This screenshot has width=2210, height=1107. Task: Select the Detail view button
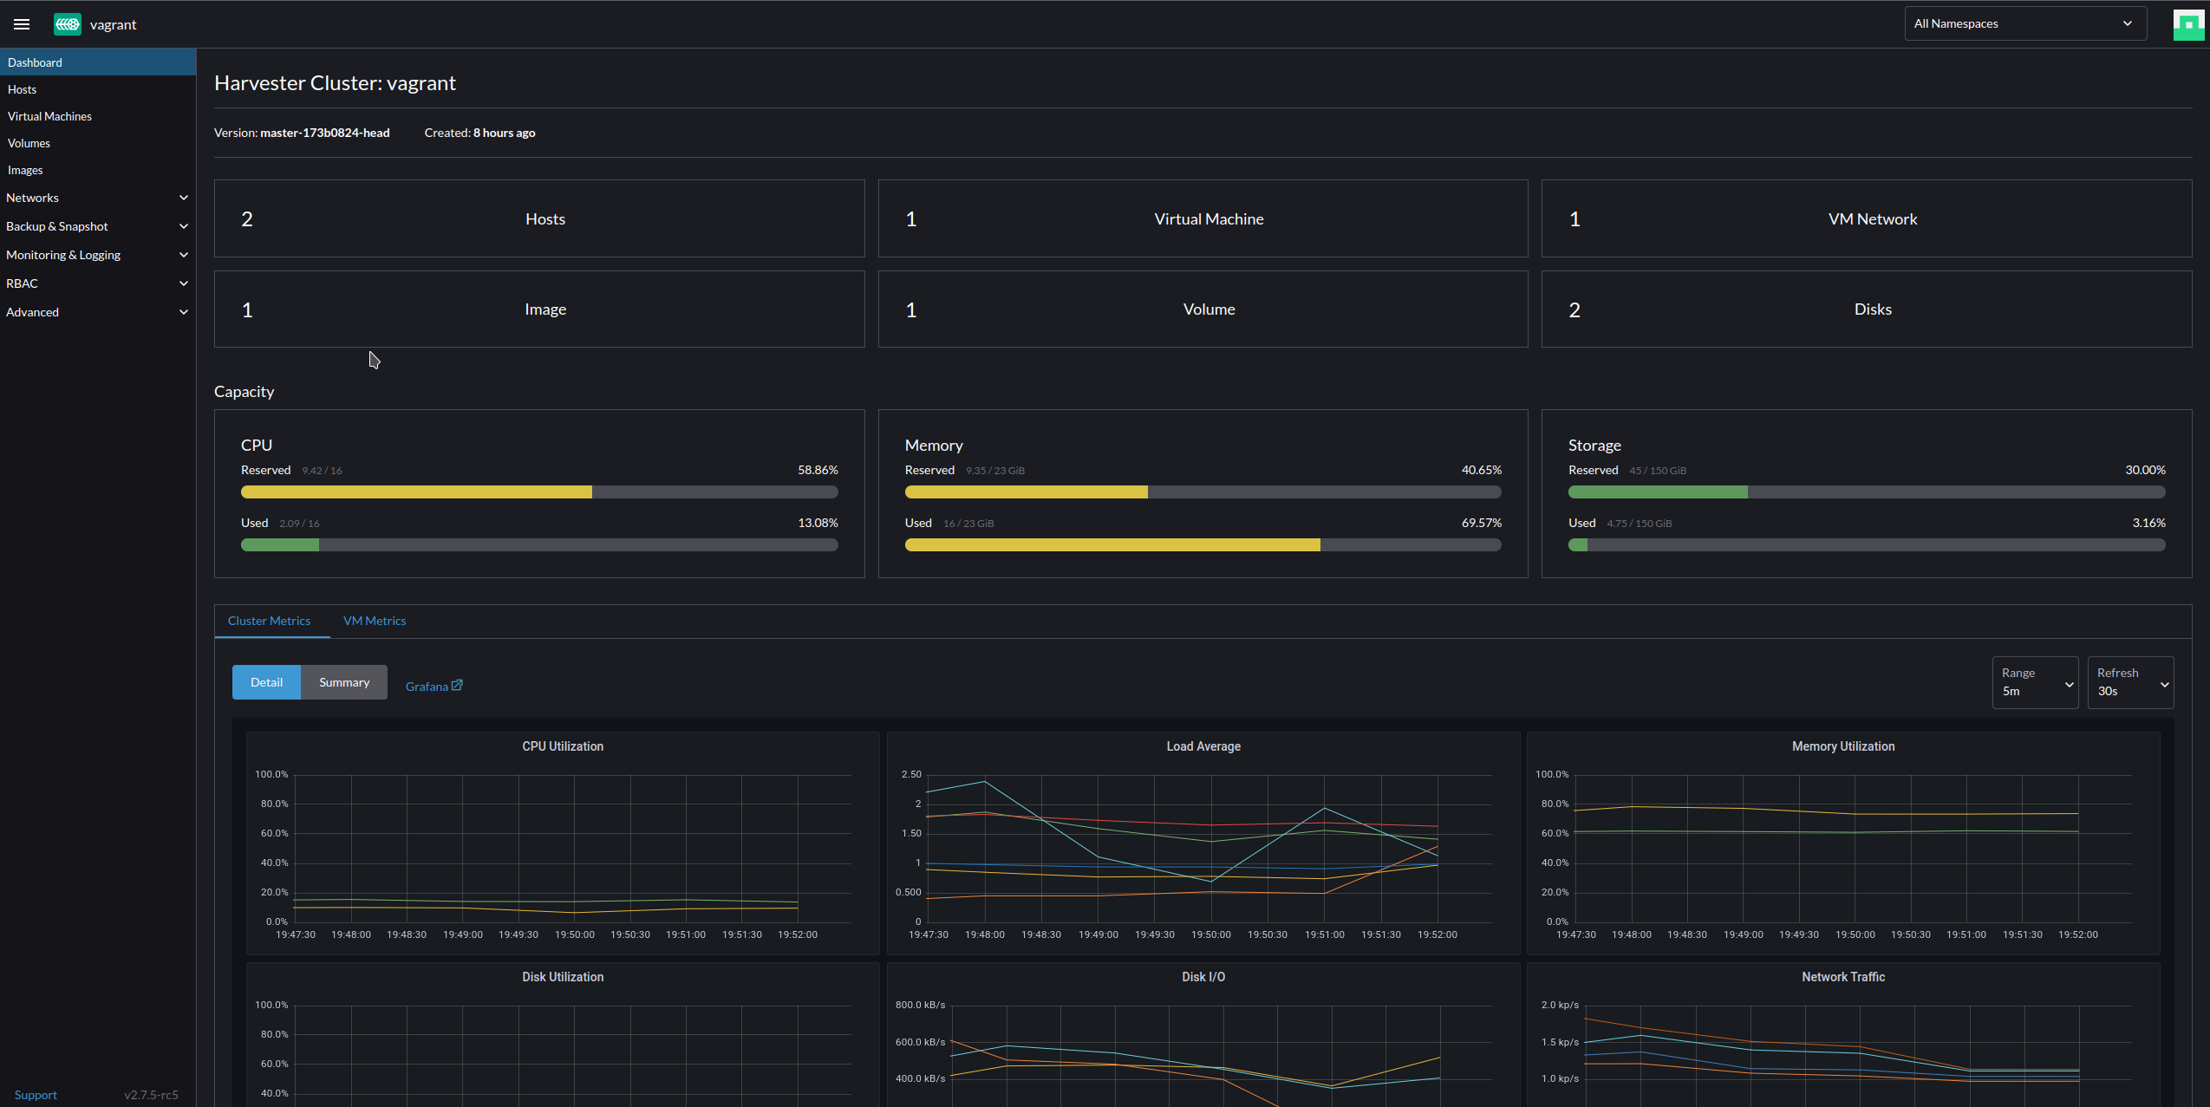[x=266, y=681]
